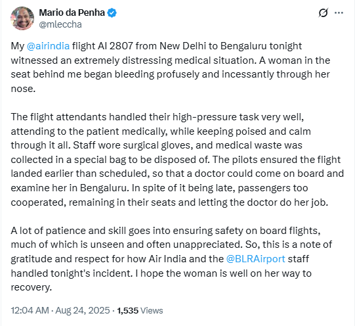Click the blue verified badge
The width and height of the screenshot is (355, 326).
112,12
